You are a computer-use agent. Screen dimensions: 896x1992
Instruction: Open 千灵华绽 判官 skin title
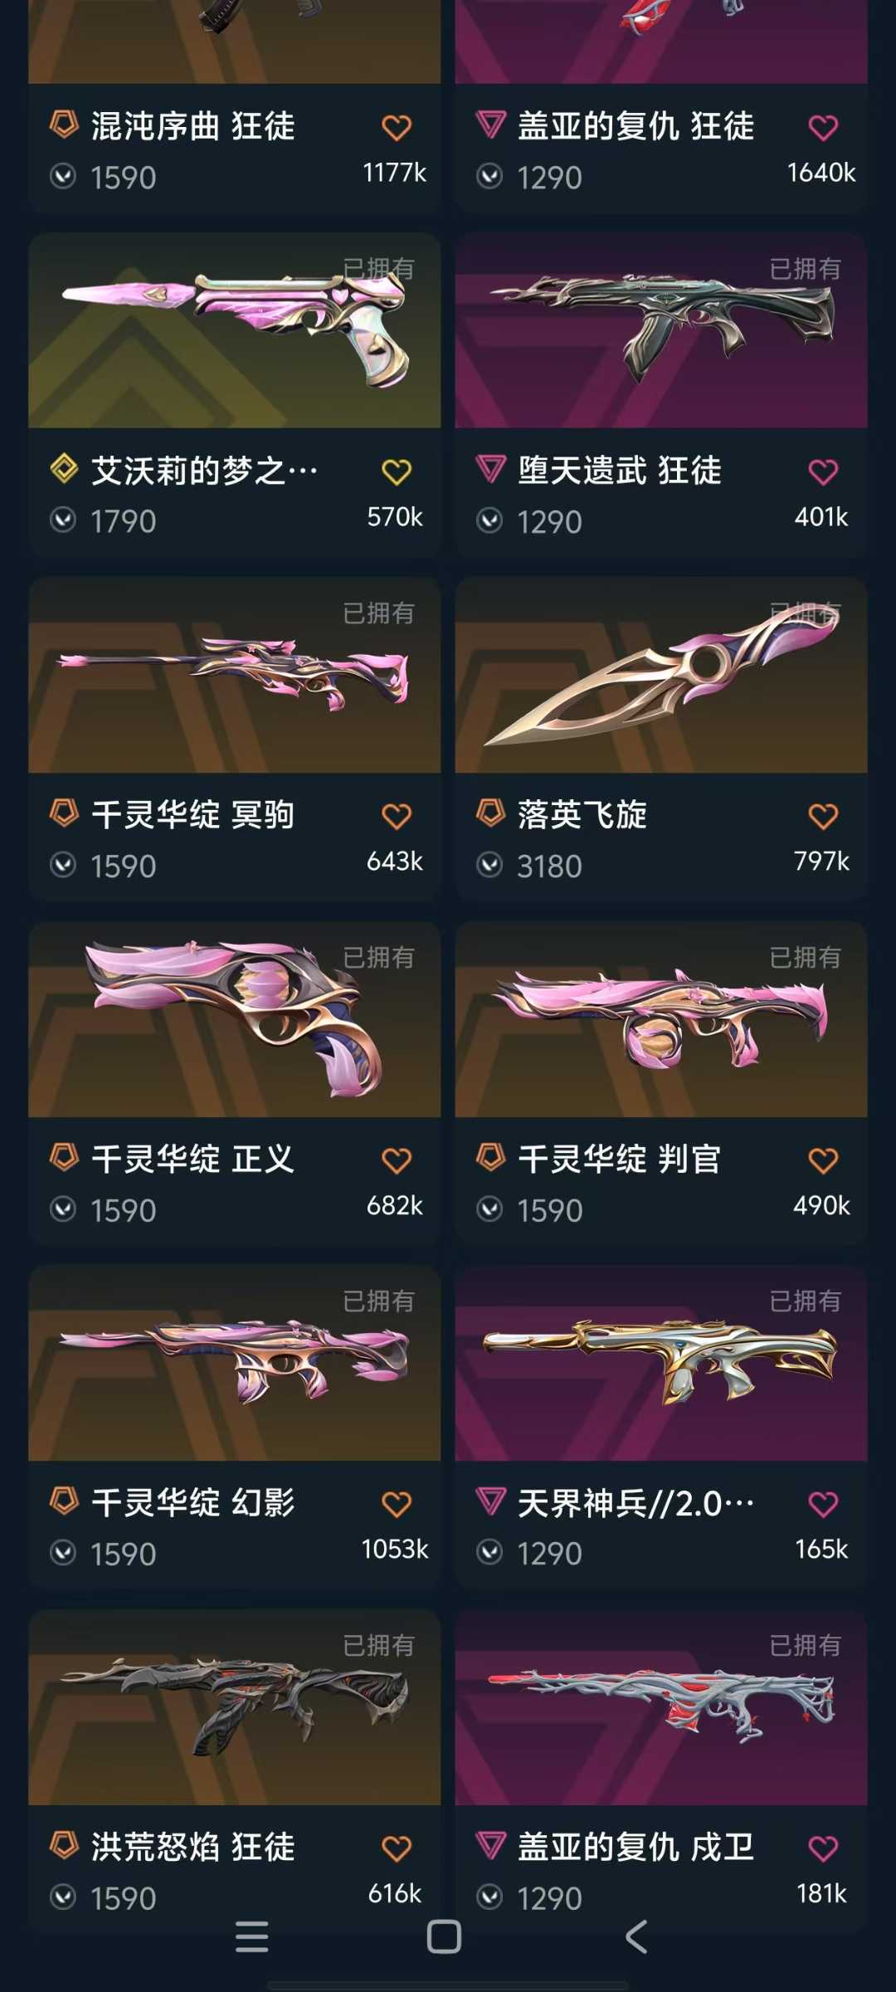[x=619, y=1159]
